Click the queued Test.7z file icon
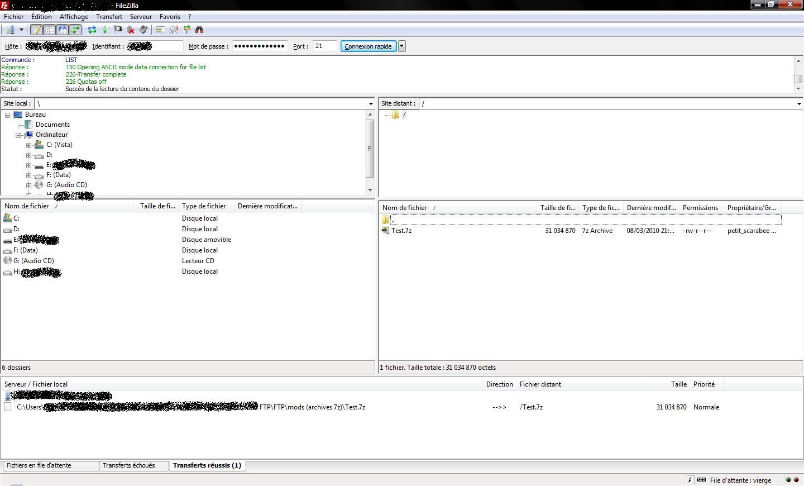Screen dimensions: 804x486 (x=7, y=407)
